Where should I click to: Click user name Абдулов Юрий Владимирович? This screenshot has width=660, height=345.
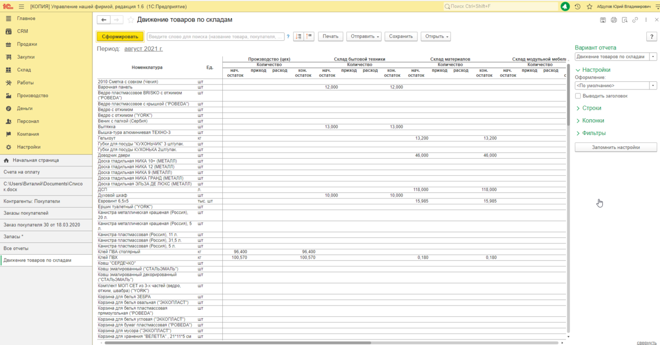623,7
